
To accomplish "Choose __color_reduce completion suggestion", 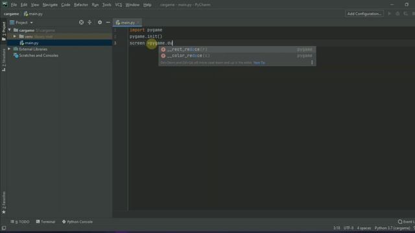I will coord(237,56).
